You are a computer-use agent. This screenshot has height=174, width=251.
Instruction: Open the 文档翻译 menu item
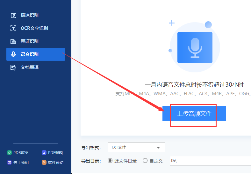(36, 67)
